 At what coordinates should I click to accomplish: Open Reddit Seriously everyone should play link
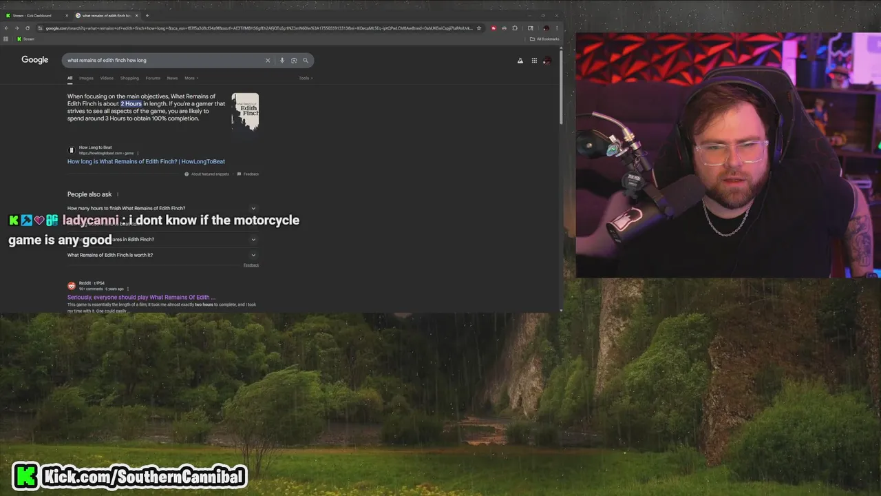[141, 297]
